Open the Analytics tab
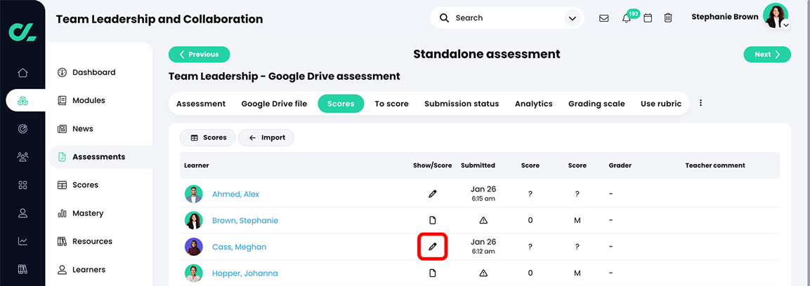 tap(534, 104)
